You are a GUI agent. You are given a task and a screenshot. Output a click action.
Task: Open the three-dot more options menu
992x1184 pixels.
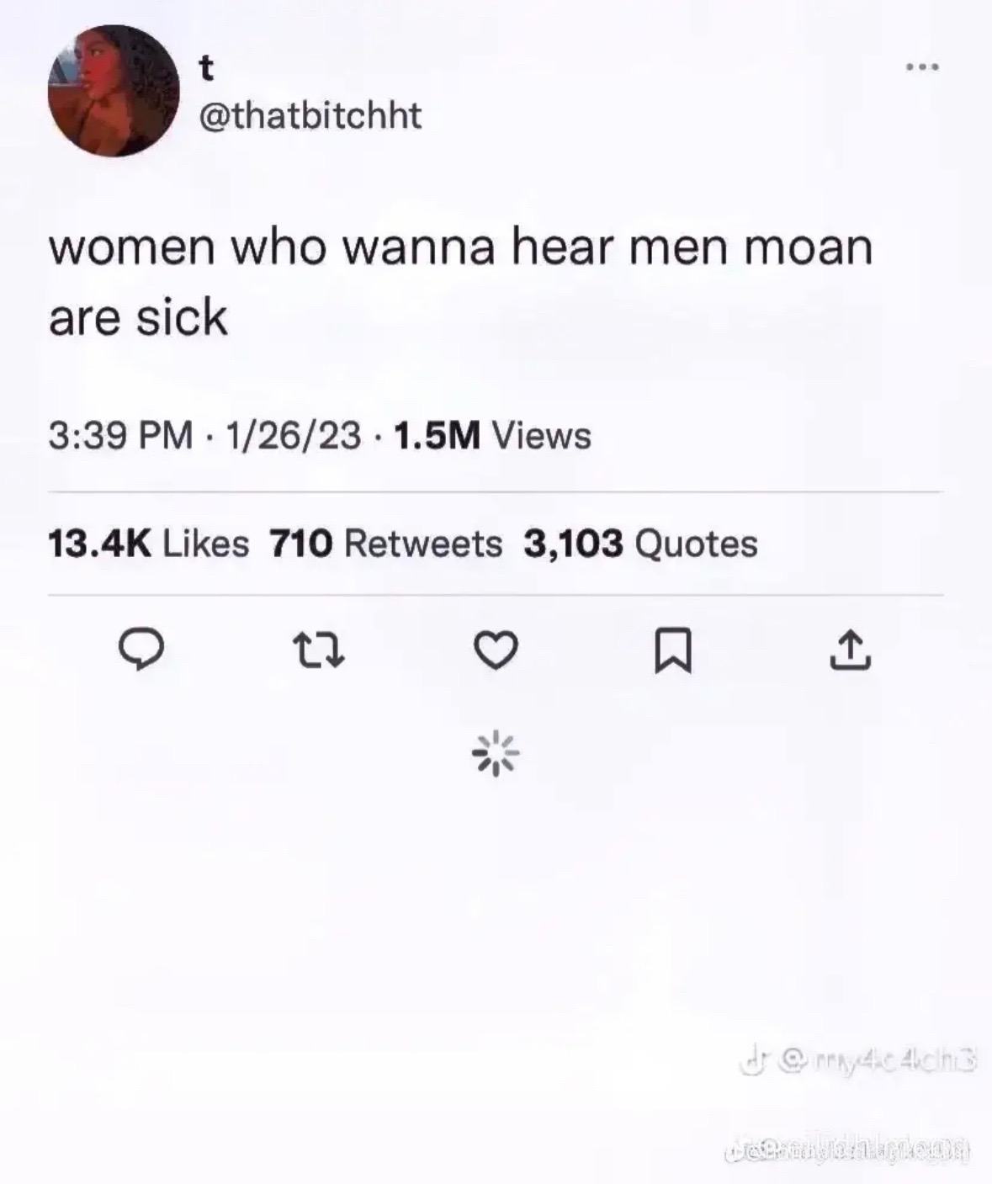pyautogui.click(x=921, y=66)
